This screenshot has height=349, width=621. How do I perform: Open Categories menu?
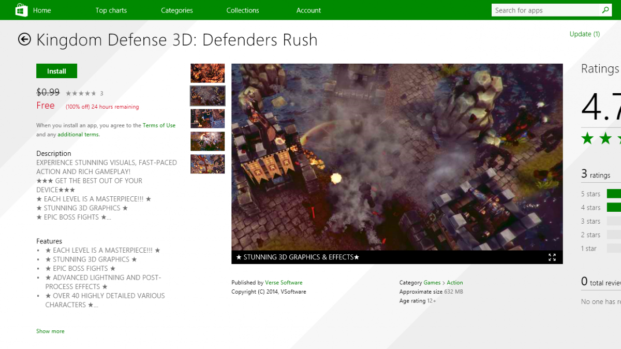point(176,10)
